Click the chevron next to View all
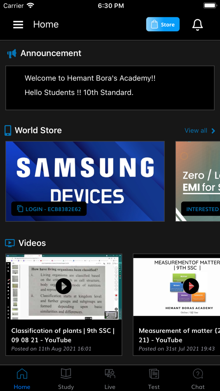This screenshot has width=220, height=391. (x=213, y=130)
